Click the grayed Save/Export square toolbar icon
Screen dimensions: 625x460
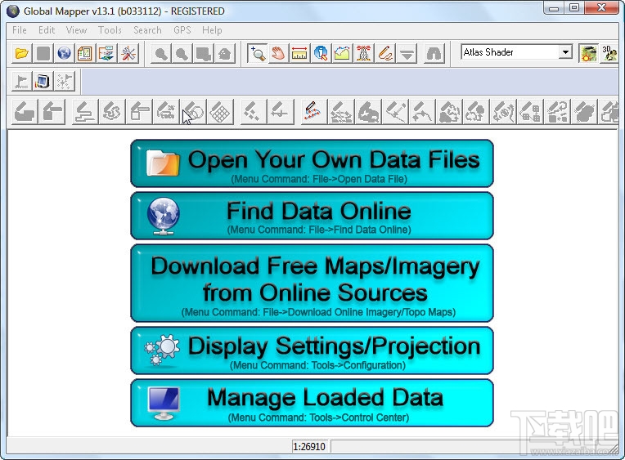(43, 53)
